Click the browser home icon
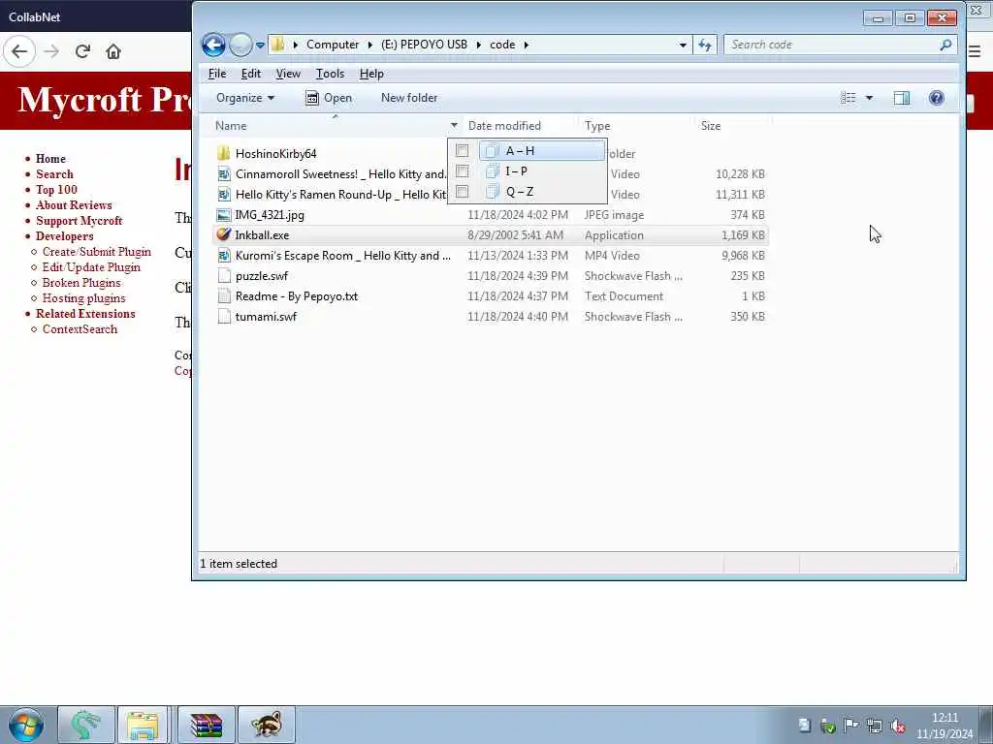Viewport: 993px width, 744px height. click(113, 51)
